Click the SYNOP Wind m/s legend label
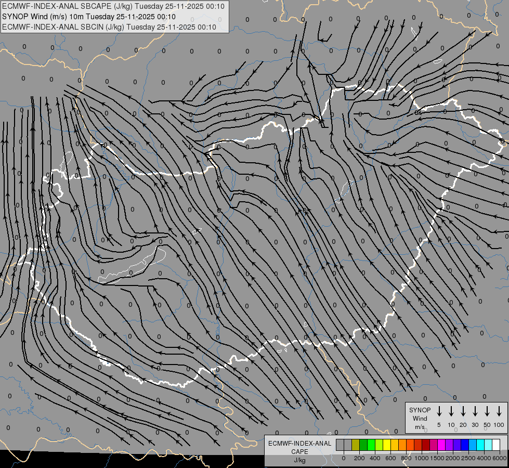 click(420, 418)
